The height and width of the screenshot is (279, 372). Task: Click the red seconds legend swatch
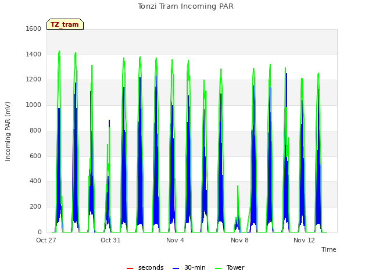(130, 269)
